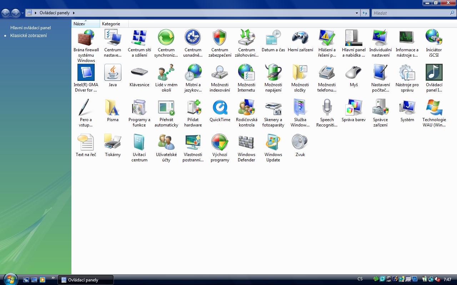Click the Back navigation button
457x285 pixels.
tap(6, 13)
